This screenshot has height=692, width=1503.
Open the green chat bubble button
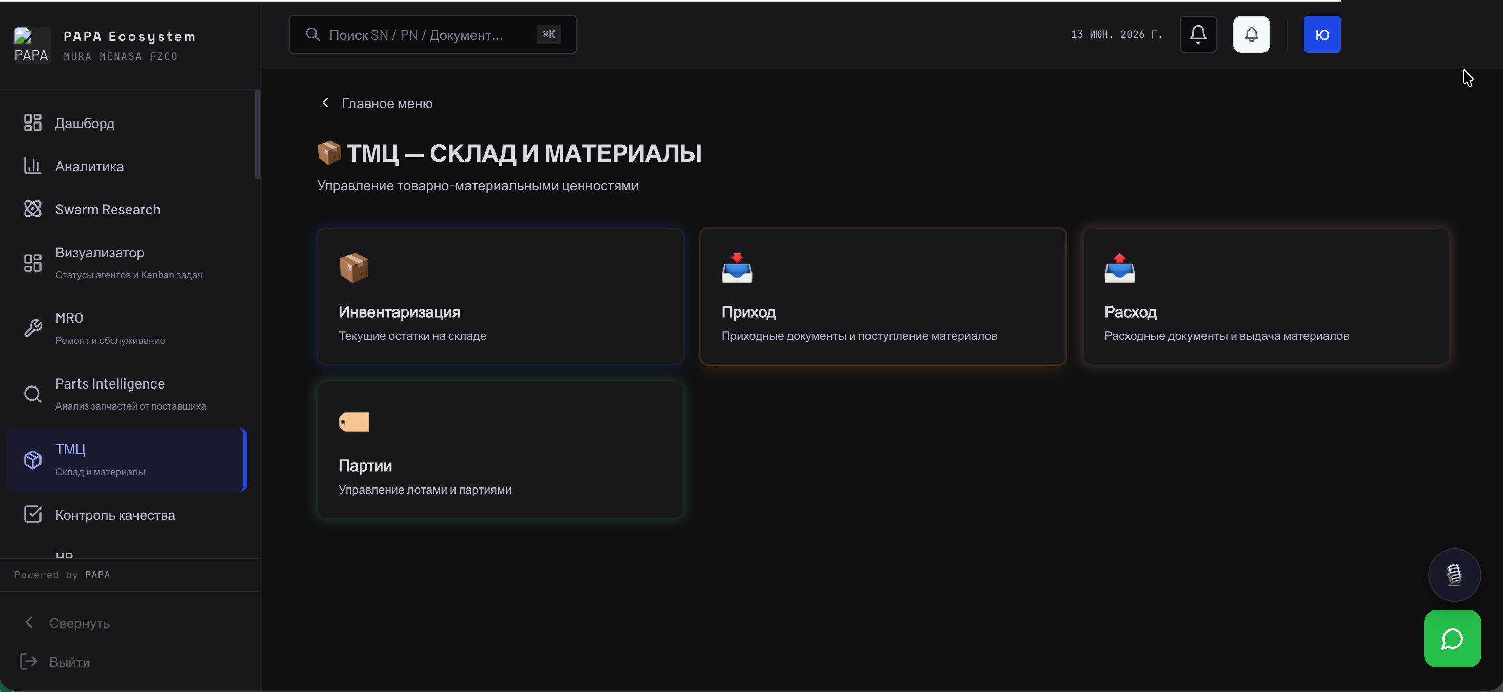[x=1452, y=638]
